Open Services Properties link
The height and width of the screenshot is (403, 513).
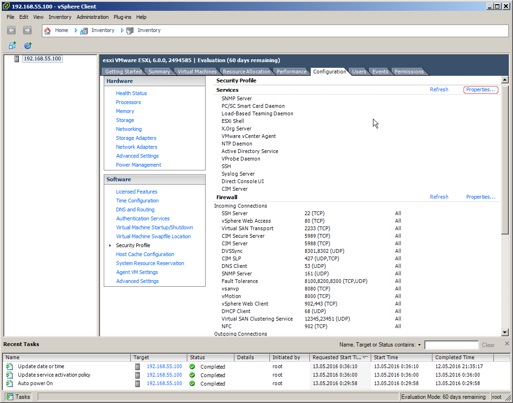[x=480, y=89]
